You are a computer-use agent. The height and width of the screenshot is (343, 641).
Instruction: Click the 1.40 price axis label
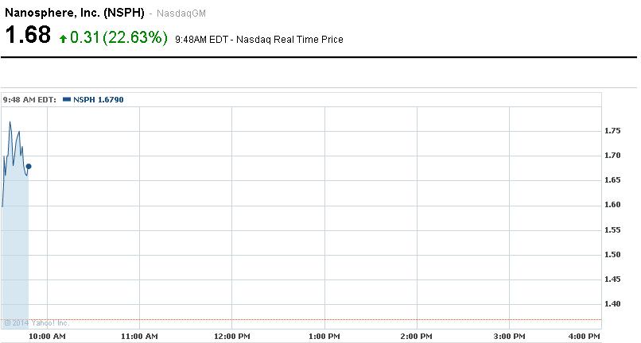point(612,303)
